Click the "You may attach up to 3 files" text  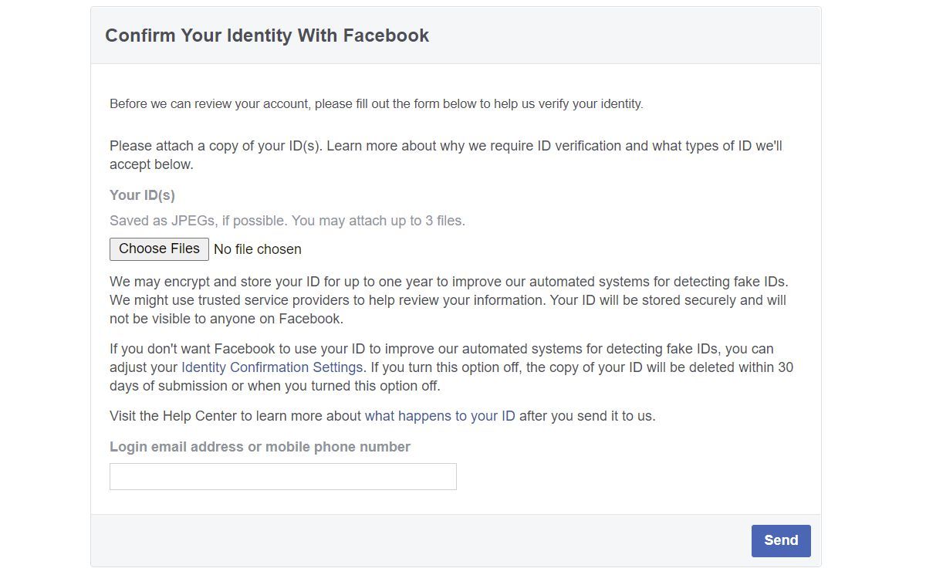(x=378, y=221)
